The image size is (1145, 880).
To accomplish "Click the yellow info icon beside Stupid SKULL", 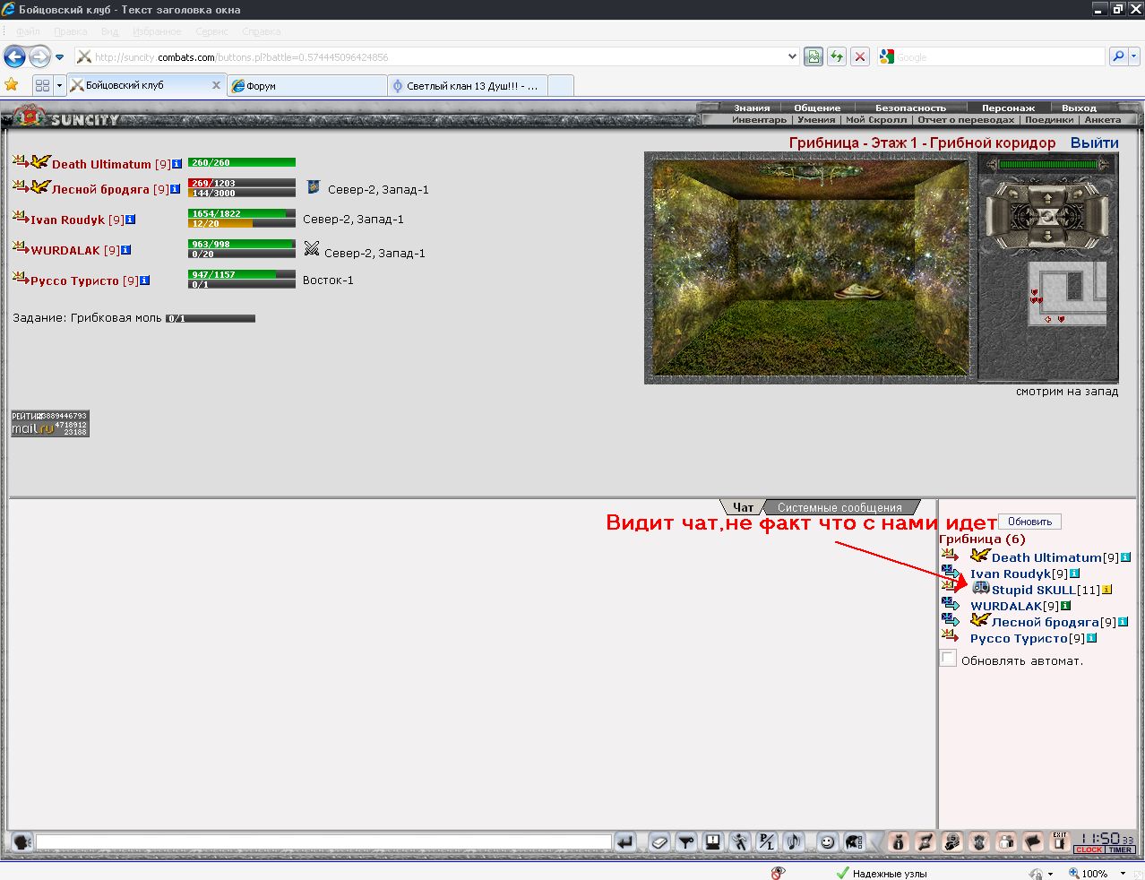I will (x=1107, y=590).
